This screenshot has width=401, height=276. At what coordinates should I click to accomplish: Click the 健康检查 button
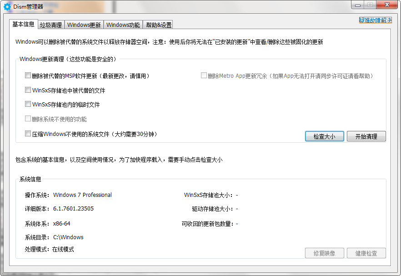(x=366, y=253)
